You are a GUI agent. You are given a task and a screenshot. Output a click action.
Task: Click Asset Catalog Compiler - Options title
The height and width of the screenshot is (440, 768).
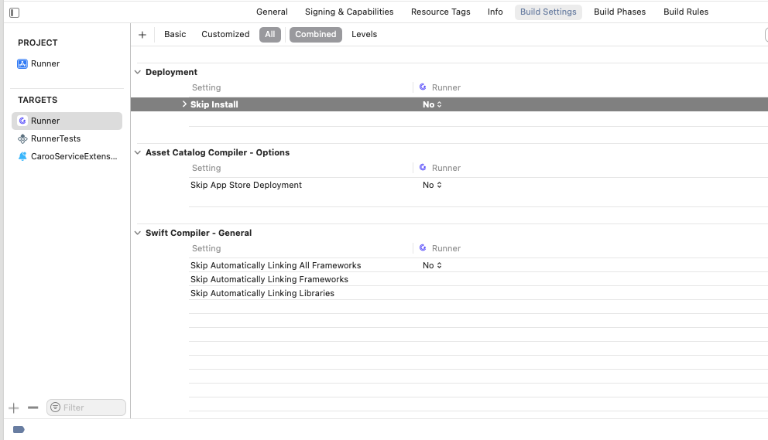(218, 152)
